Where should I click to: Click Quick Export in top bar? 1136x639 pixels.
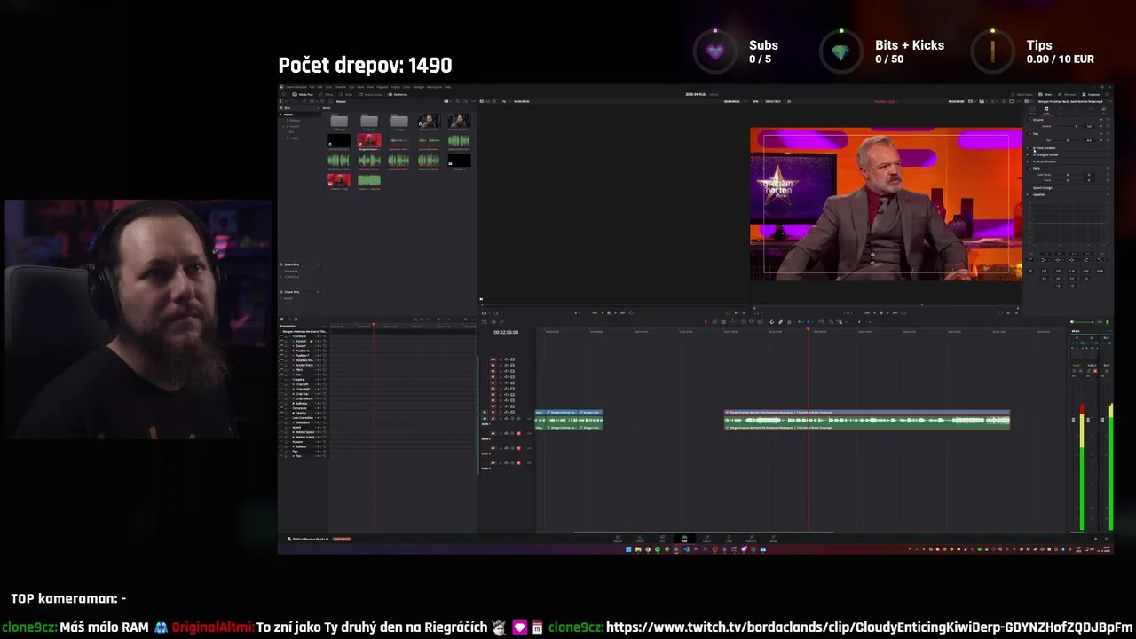pyautogui.click(x=1023, y=94)
